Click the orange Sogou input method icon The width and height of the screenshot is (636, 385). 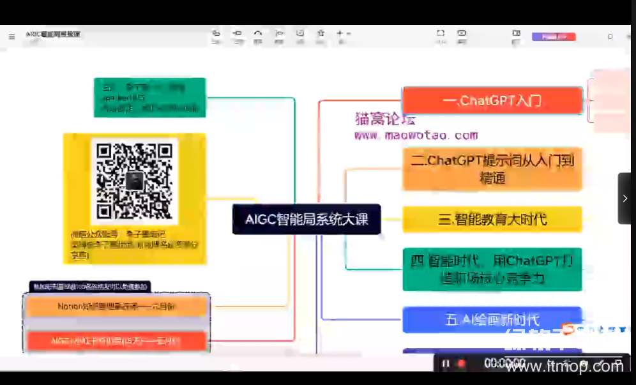coord(568,330)
